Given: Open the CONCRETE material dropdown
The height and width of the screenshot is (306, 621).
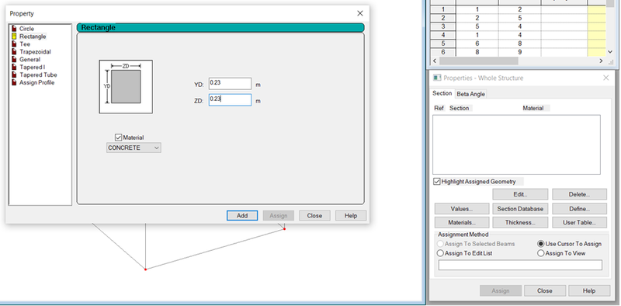Looking at the screenshot, I should (134, 148).
